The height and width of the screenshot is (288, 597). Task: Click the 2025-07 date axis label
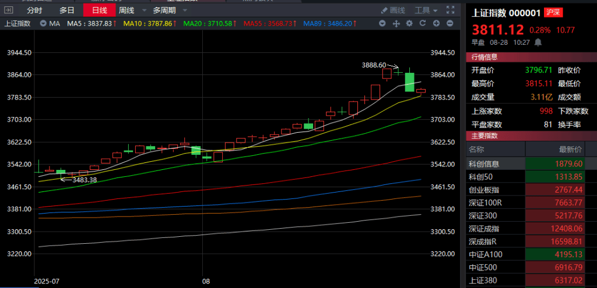(47, 282)
